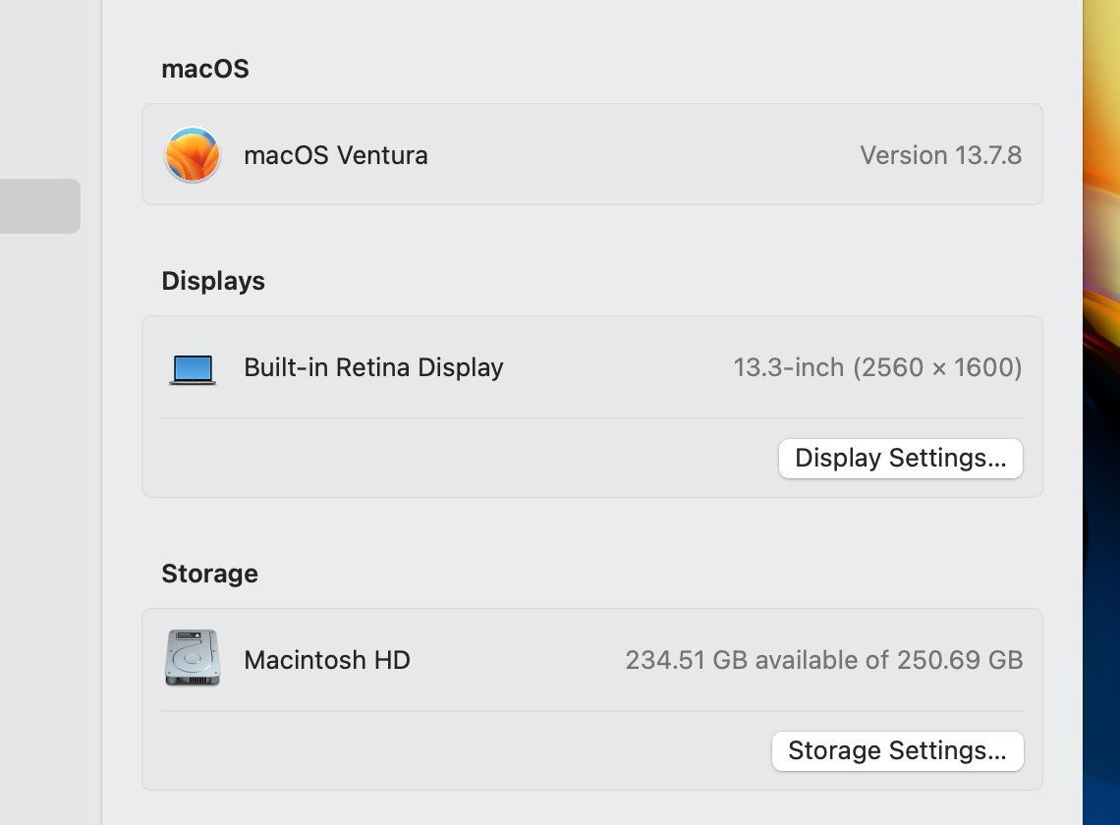
Task: Click the sidebar area above the highlighted item
Action: click(49, 88)
